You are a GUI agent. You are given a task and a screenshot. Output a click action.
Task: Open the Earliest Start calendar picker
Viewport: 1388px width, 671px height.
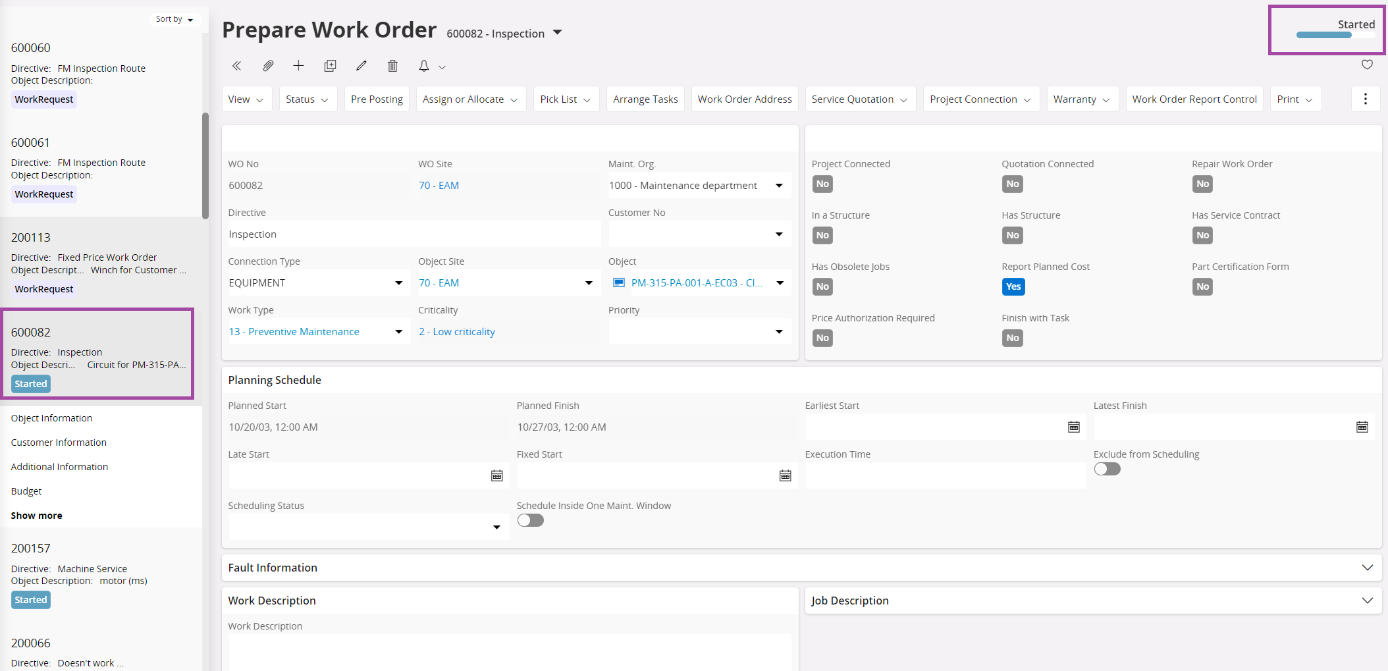click(x=1073, y=427)
